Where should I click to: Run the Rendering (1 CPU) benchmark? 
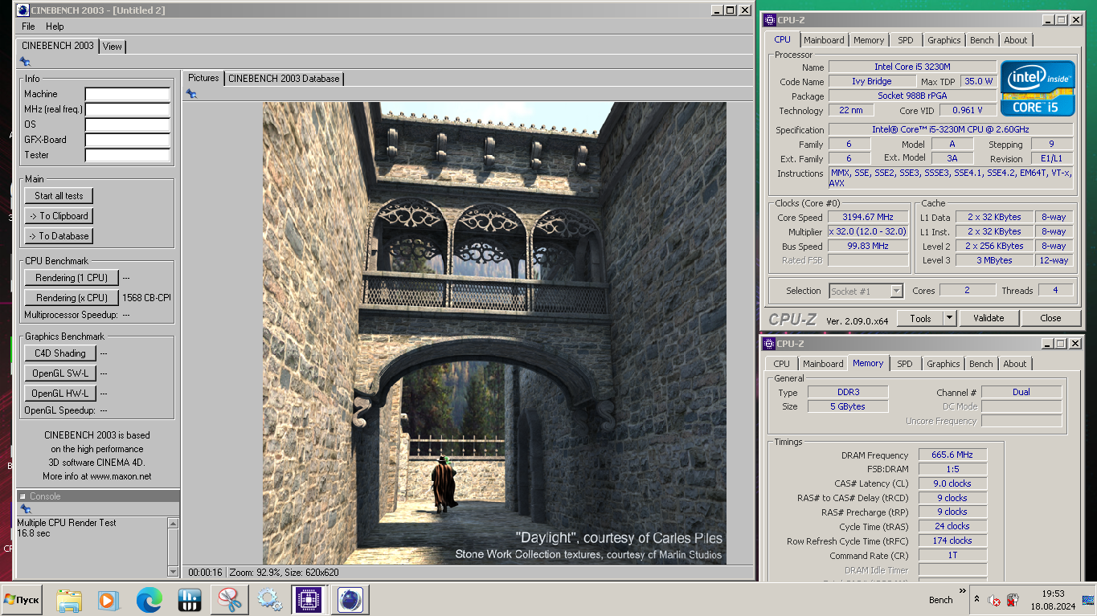coord(72,278)
